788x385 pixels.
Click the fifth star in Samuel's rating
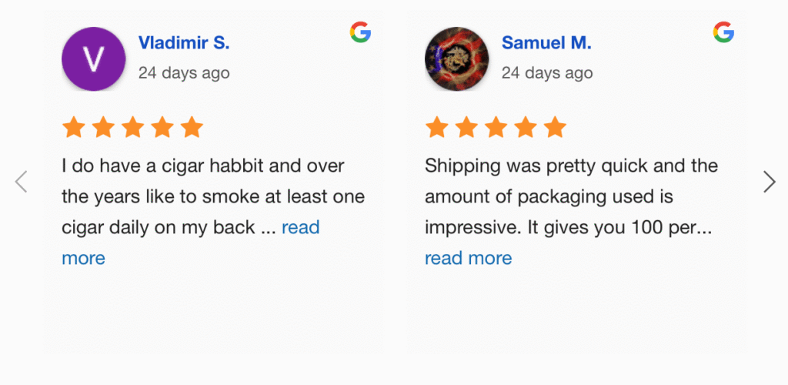tap(554, 127)
